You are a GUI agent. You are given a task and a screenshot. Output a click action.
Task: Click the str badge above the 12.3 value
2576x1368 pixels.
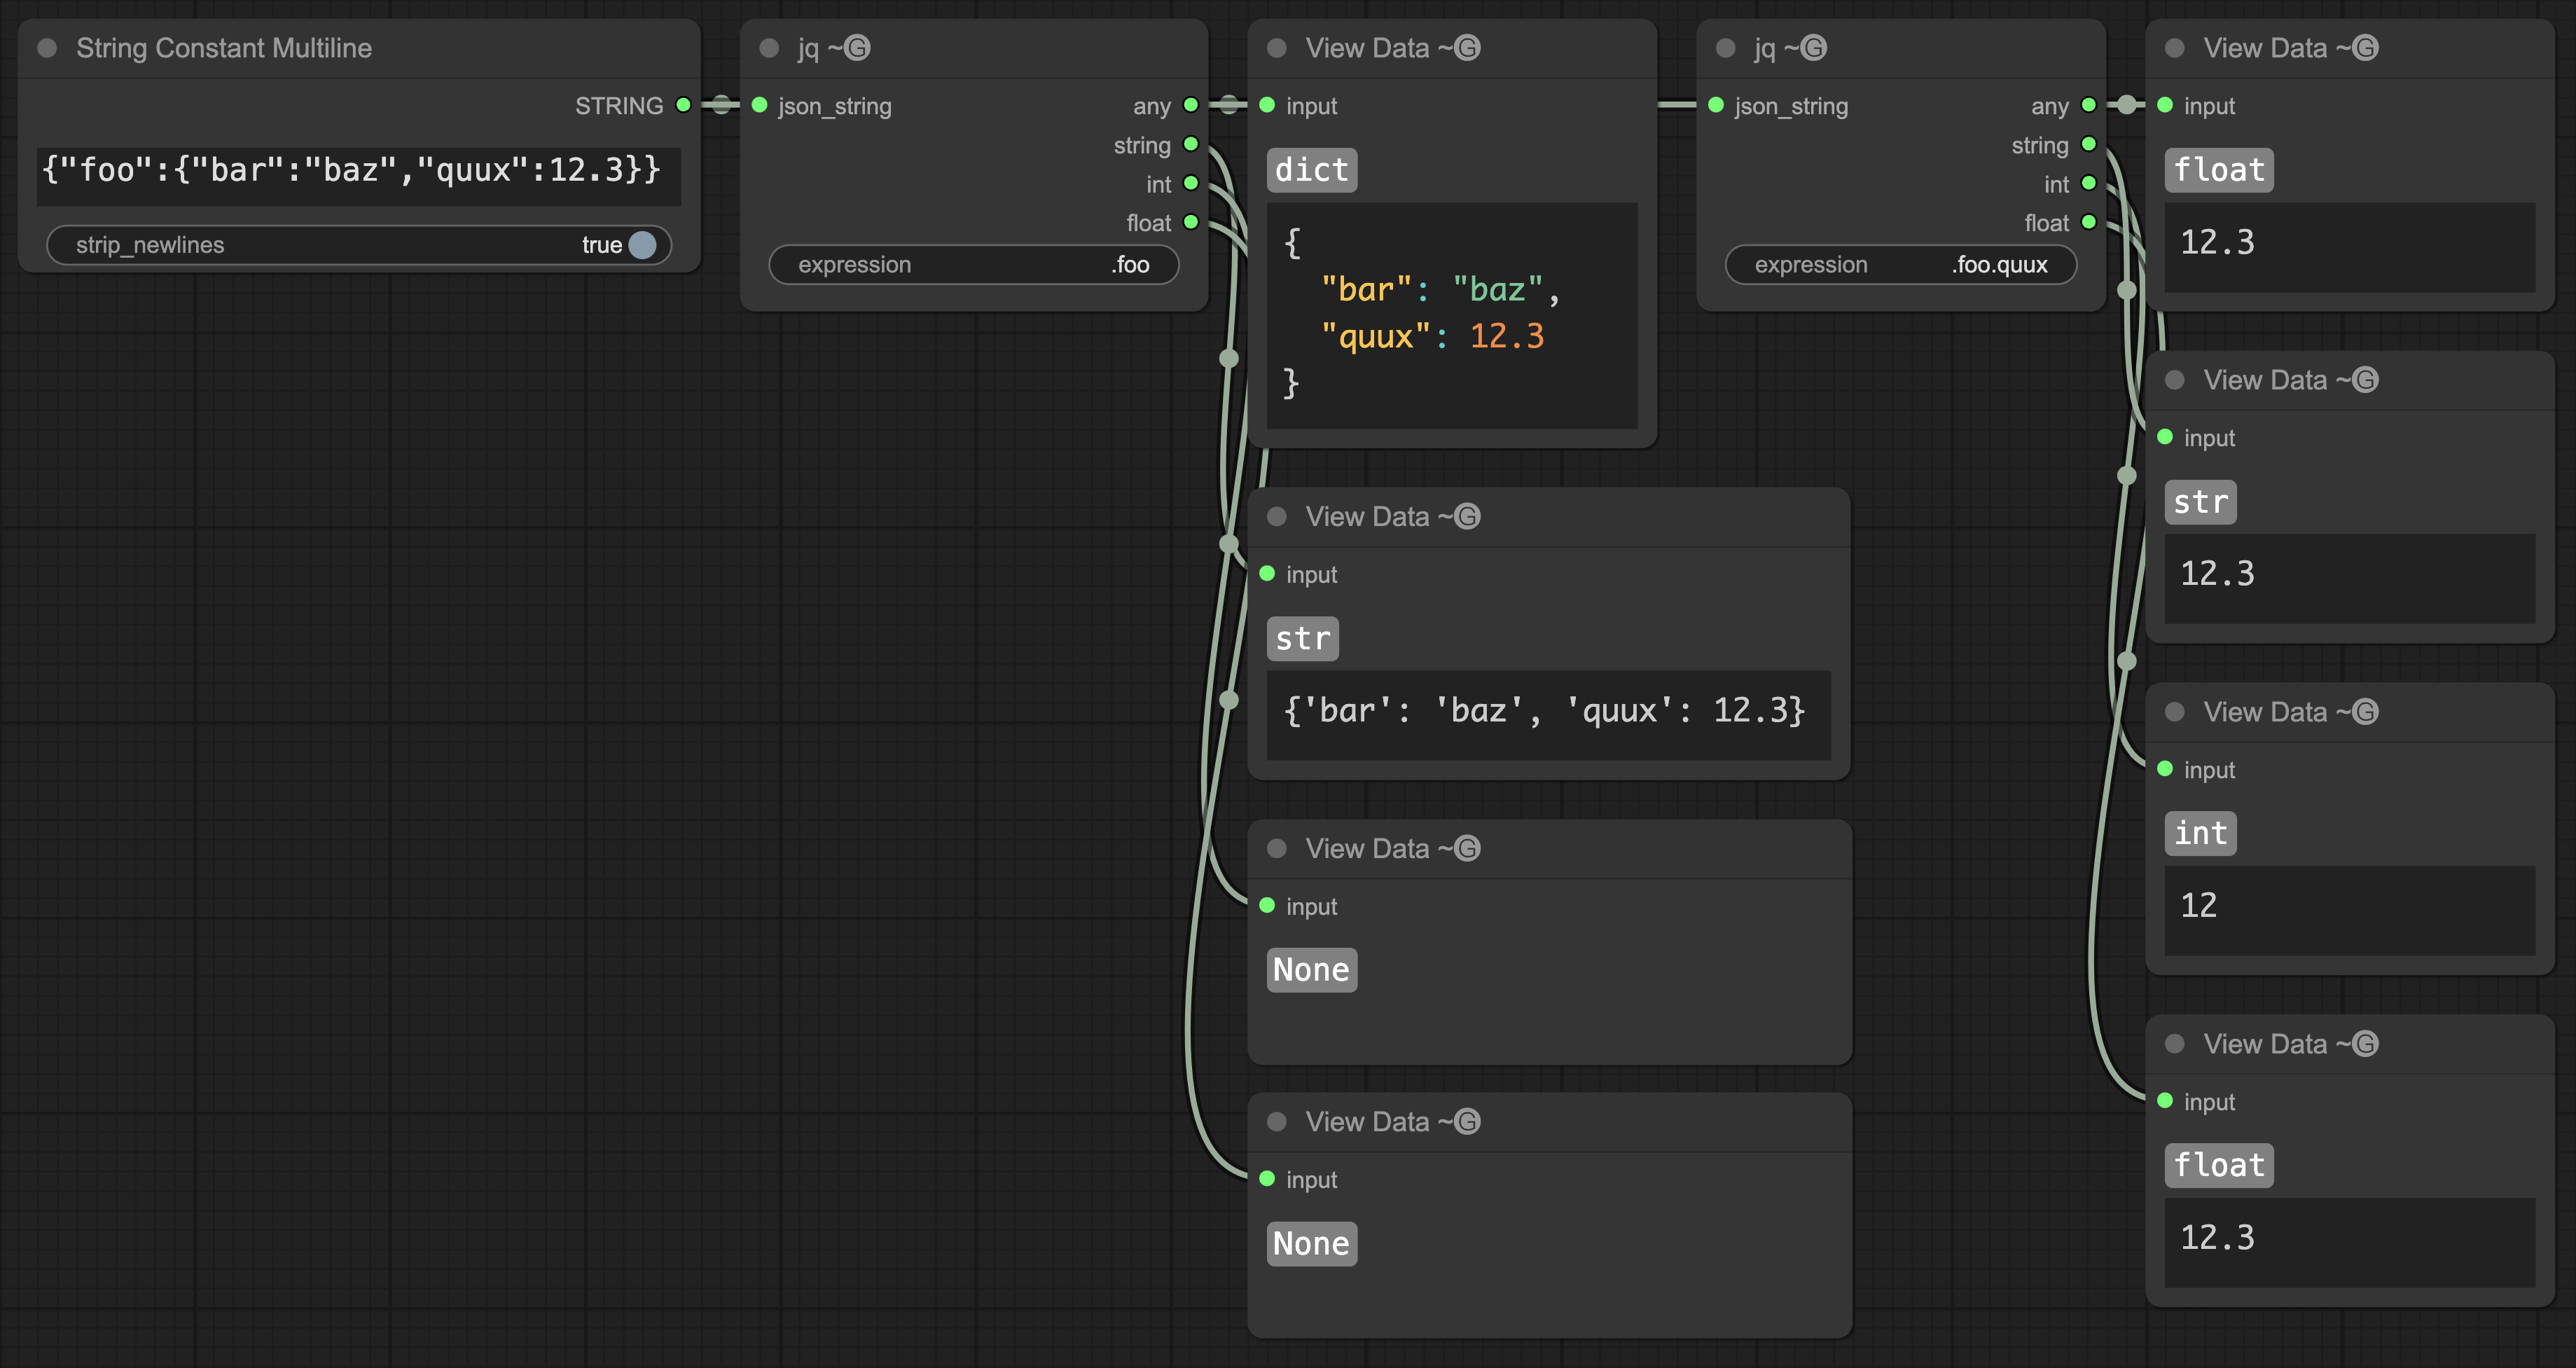pyautogui.click(x=2201, y=502)
